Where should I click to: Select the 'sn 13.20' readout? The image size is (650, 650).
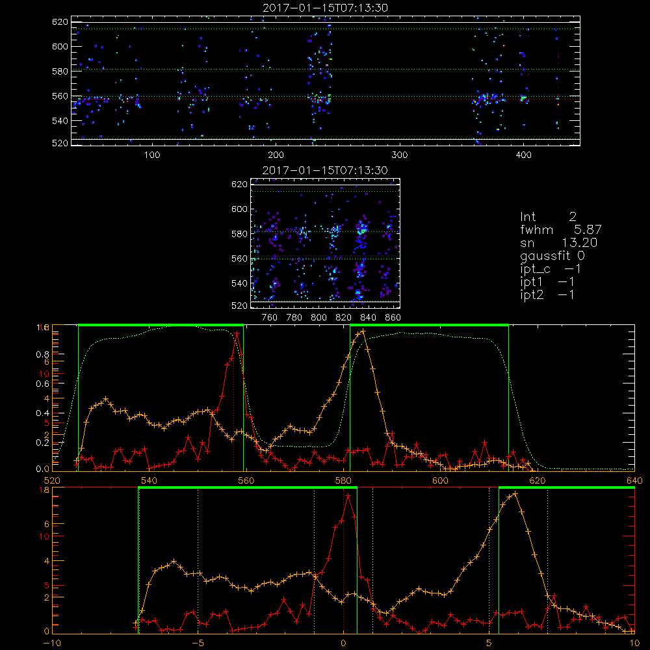558,242
